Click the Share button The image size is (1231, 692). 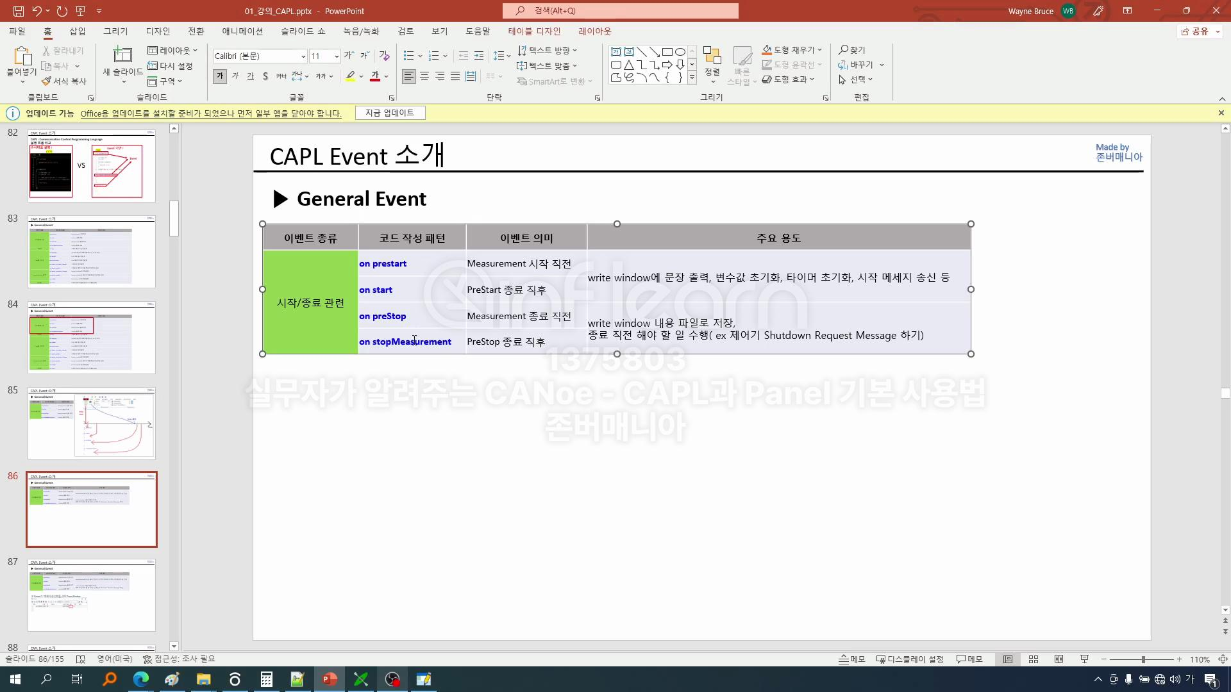(x=1195, y=31)
